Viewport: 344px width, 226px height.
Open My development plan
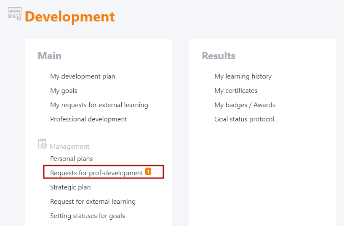point(83,76)
